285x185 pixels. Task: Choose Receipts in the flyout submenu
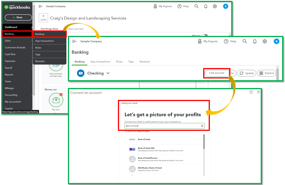49,61
